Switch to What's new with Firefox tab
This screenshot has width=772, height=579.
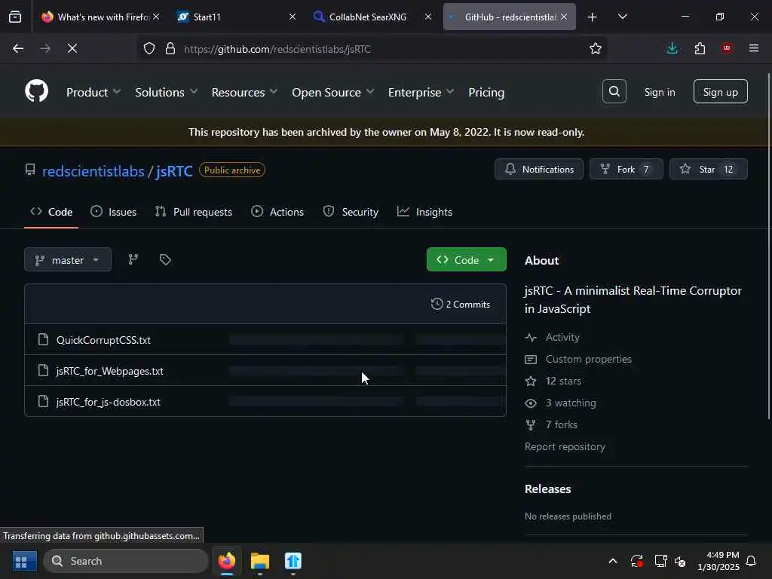(103, 17)
